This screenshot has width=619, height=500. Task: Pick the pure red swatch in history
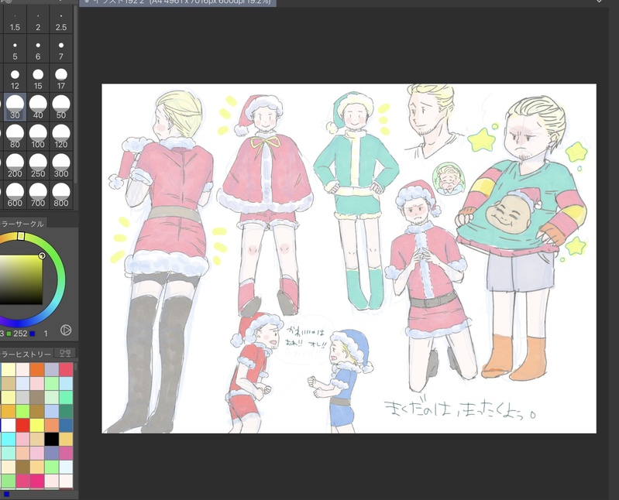(x=22, y=425)
